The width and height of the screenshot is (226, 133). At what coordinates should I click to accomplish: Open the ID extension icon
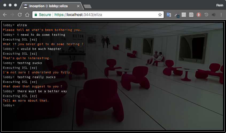point(191,15)
